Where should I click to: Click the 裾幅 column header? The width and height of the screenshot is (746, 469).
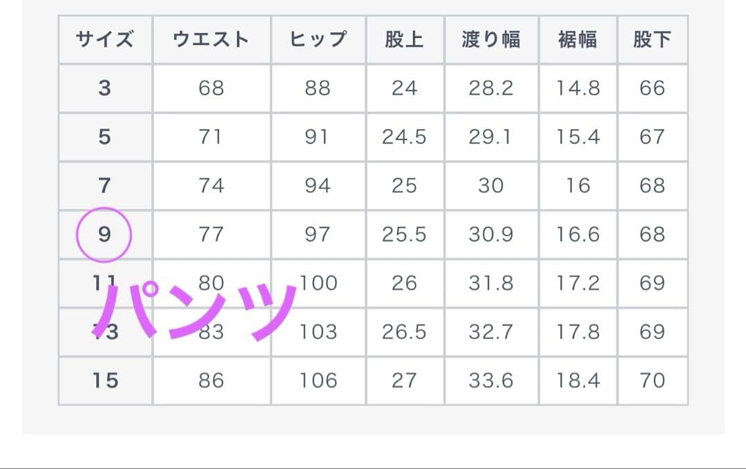[578, 39]
